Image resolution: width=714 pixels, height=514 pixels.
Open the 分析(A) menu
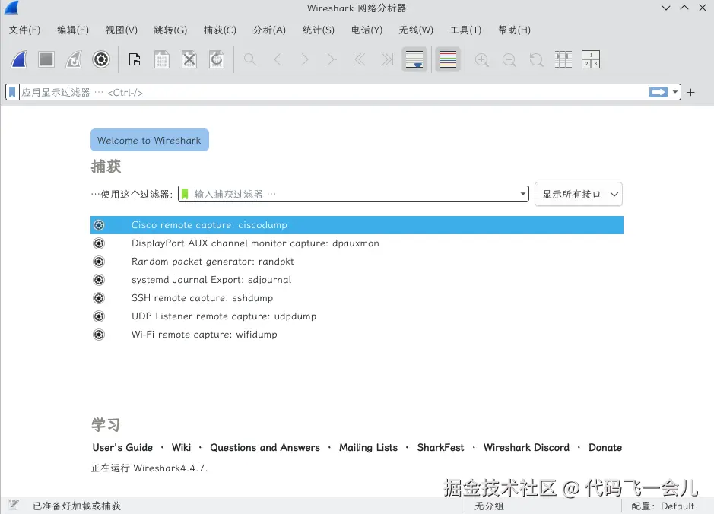(269, 30)
